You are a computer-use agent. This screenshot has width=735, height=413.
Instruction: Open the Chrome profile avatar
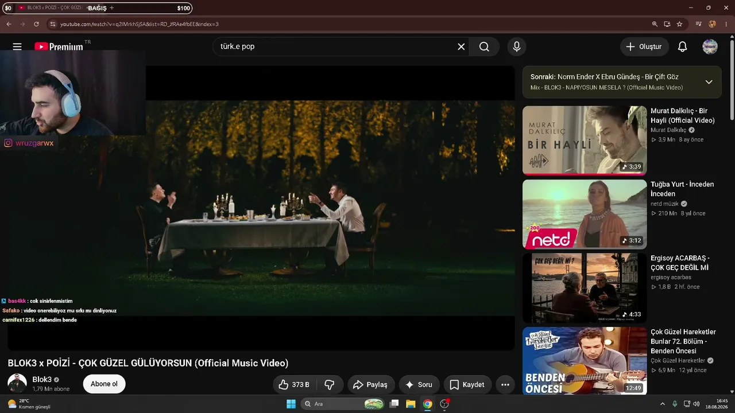[712, 24]
